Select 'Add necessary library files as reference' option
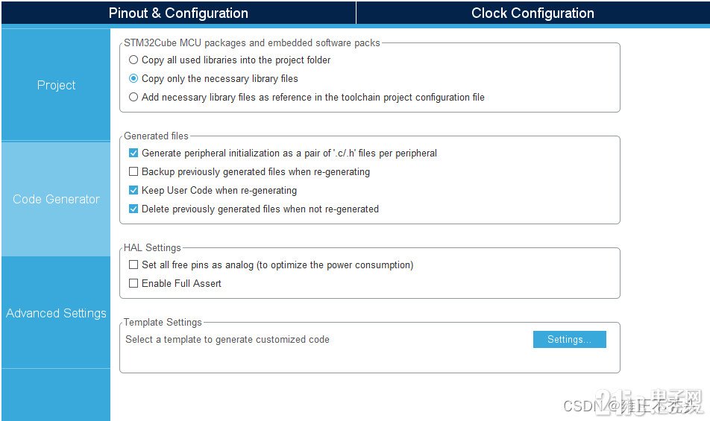This screenshot has height=421, width=710. pos(133,97)
